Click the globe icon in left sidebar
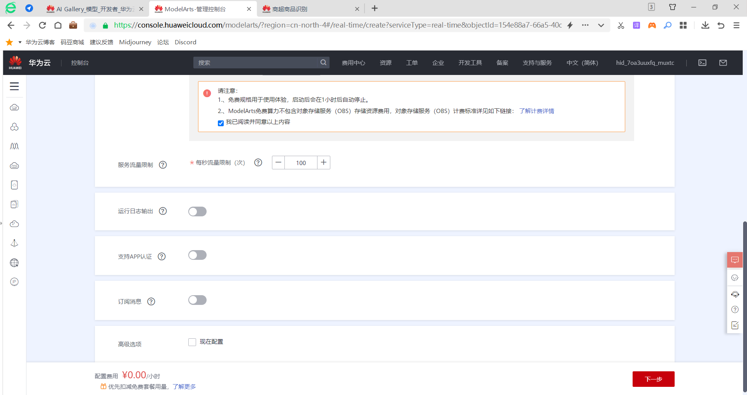The width and height of the screenshot is (747, 395). point(14,263)
